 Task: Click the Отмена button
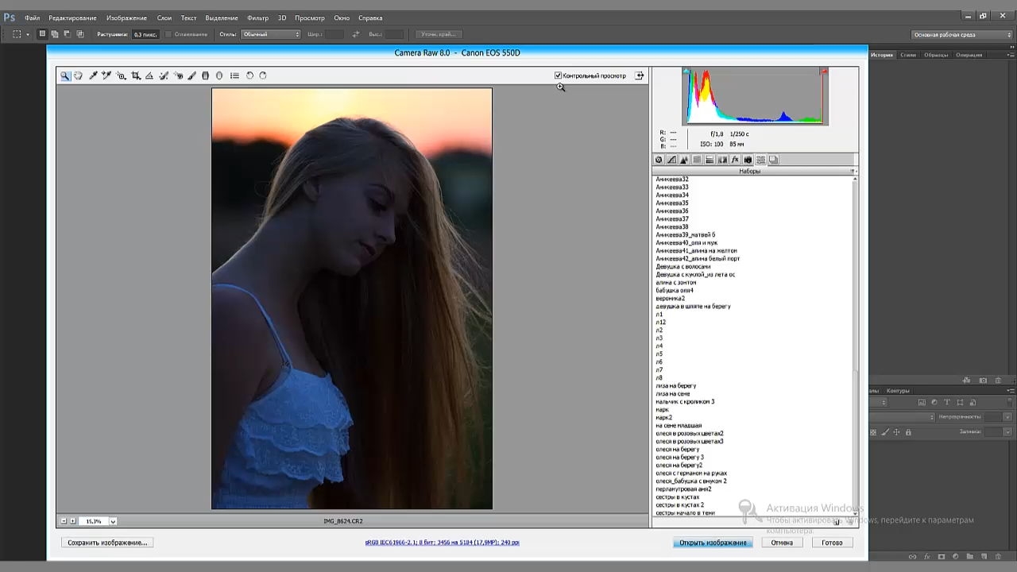coord(782,543)
